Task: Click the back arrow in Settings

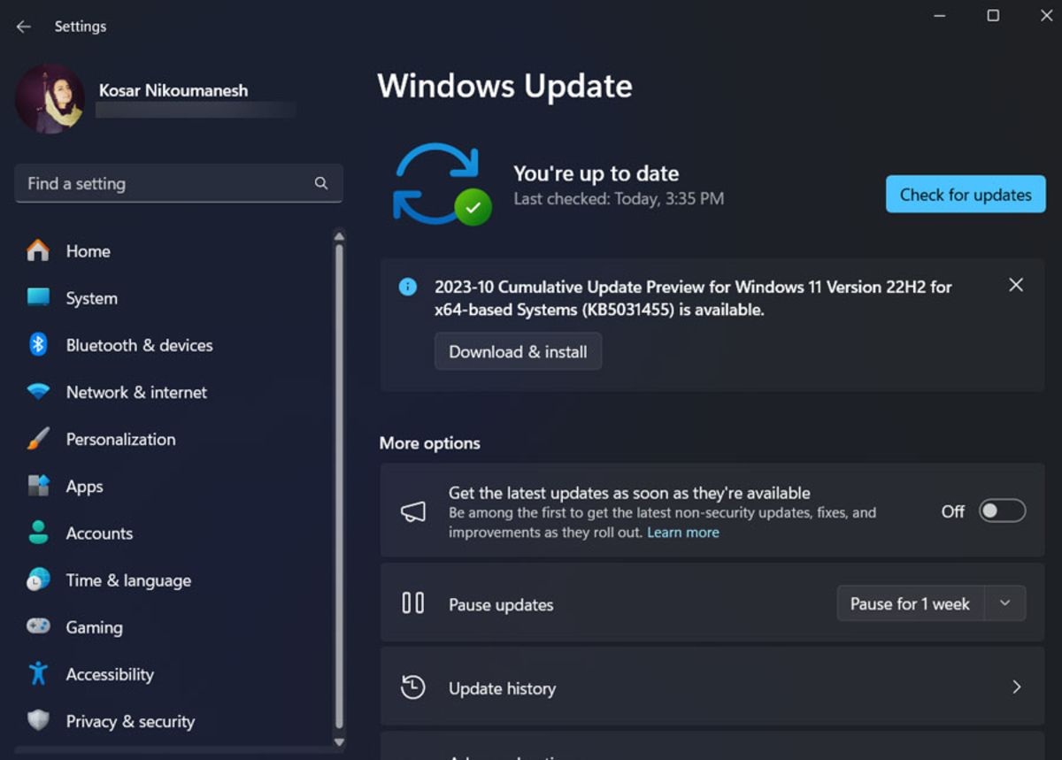Action: point(24,27)
